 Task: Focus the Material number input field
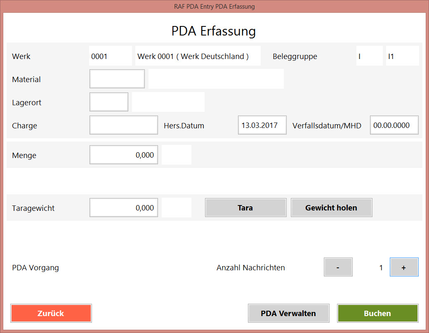coord(117,79)
